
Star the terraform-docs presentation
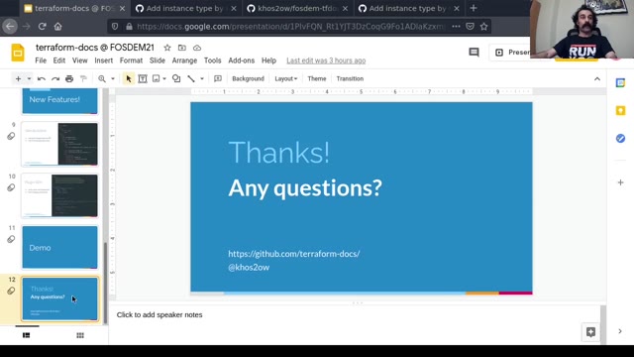point(167,48)
